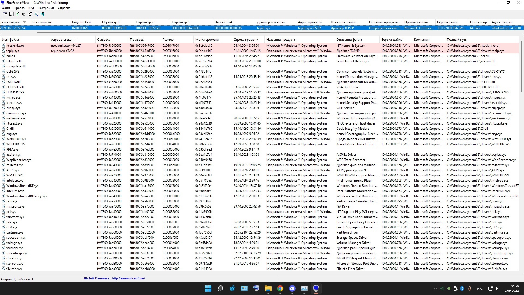The width and height of the screenshot is (524, 295).
Task: Click the search/find icon in toolbar
Action: tap(36, 14)
